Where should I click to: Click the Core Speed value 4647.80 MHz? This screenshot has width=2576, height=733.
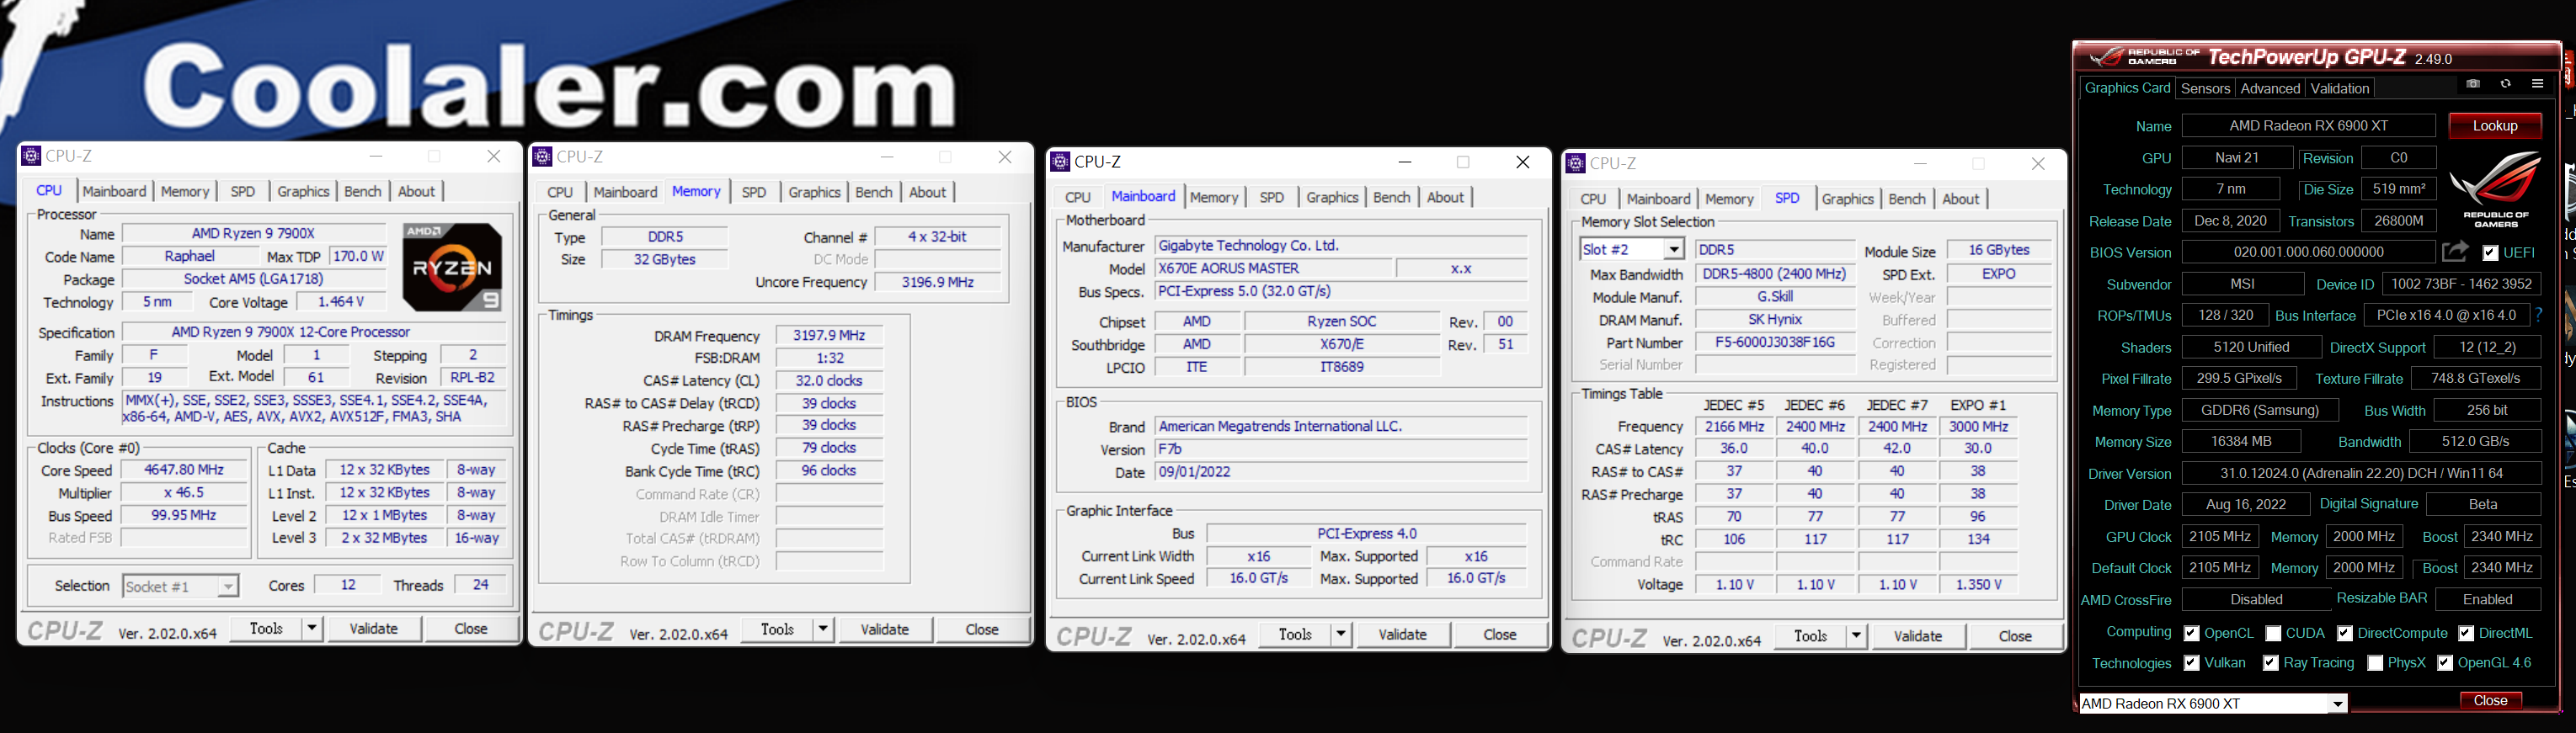[184, 470]
